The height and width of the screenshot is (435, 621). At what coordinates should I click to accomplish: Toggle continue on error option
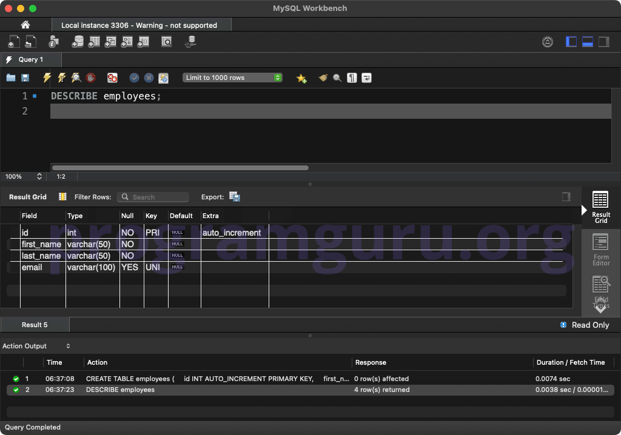(112, 78)
